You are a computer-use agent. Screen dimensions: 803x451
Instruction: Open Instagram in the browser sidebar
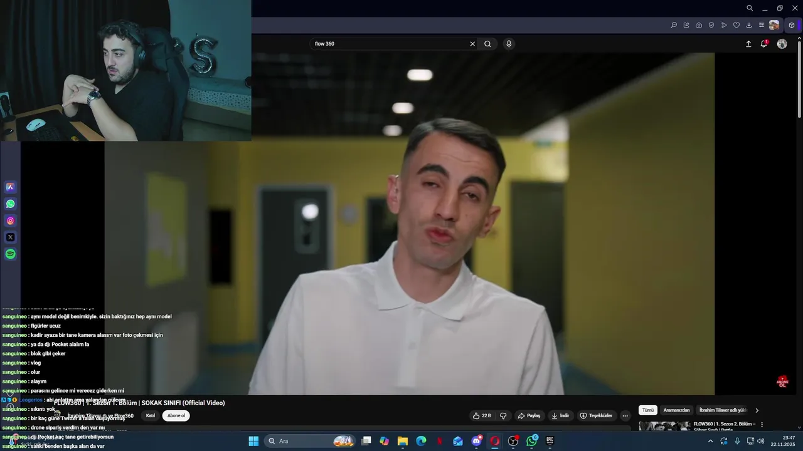(10, 220)
